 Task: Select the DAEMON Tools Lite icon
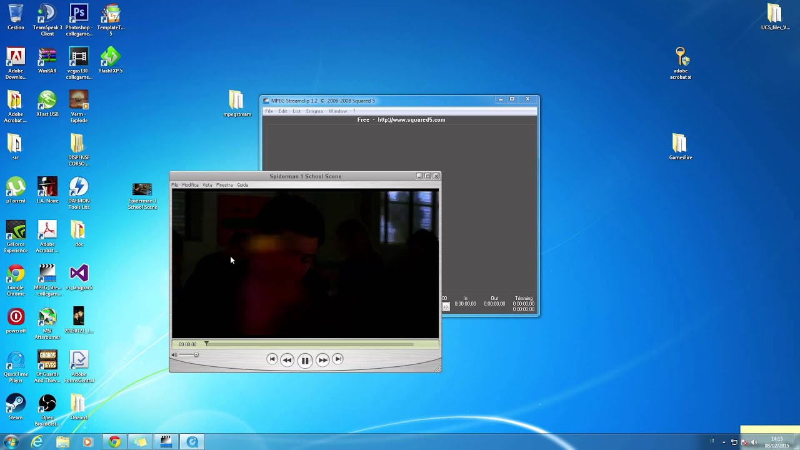[79, 193]
